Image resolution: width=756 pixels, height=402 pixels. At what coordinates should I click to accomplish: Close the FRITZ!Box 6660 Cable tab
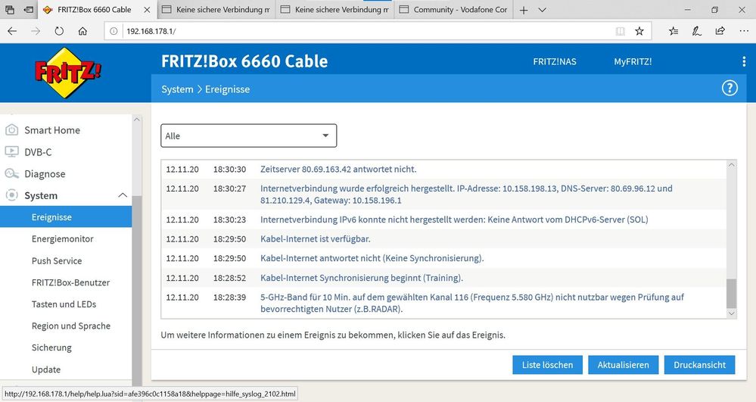click(147, 10)
